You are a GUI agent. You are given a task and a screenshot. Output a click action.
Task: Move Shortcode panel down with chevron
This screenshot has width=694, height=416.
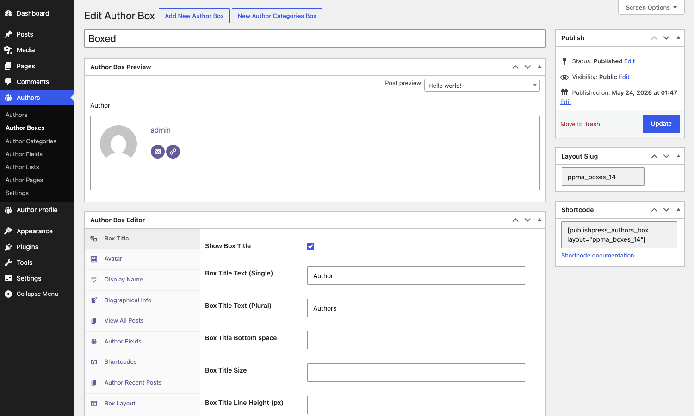tap(666, 210)
